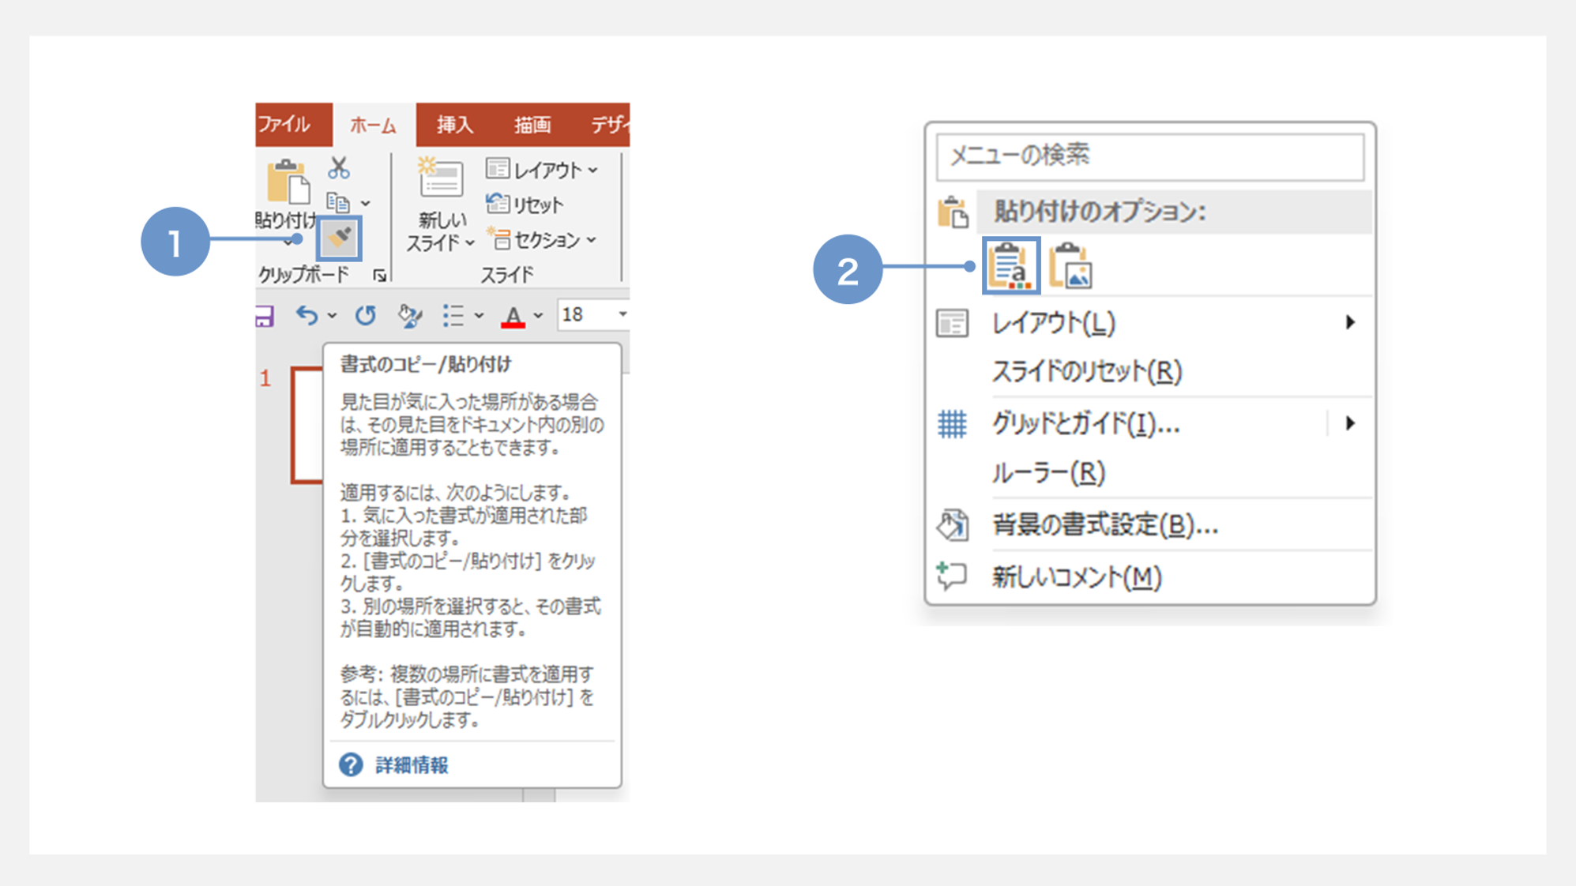
Task: Click the 詳細情報 help link
Action: (412, 764)
